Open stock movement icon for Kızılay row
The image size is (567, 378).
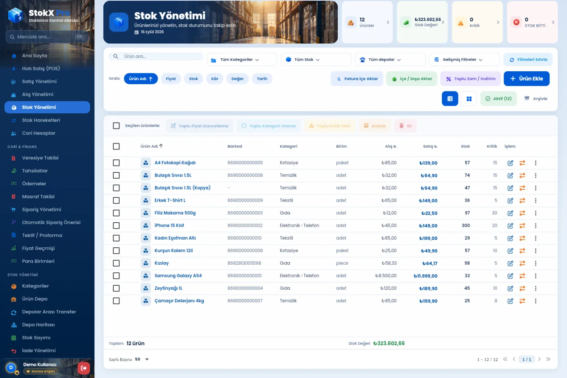522,263
